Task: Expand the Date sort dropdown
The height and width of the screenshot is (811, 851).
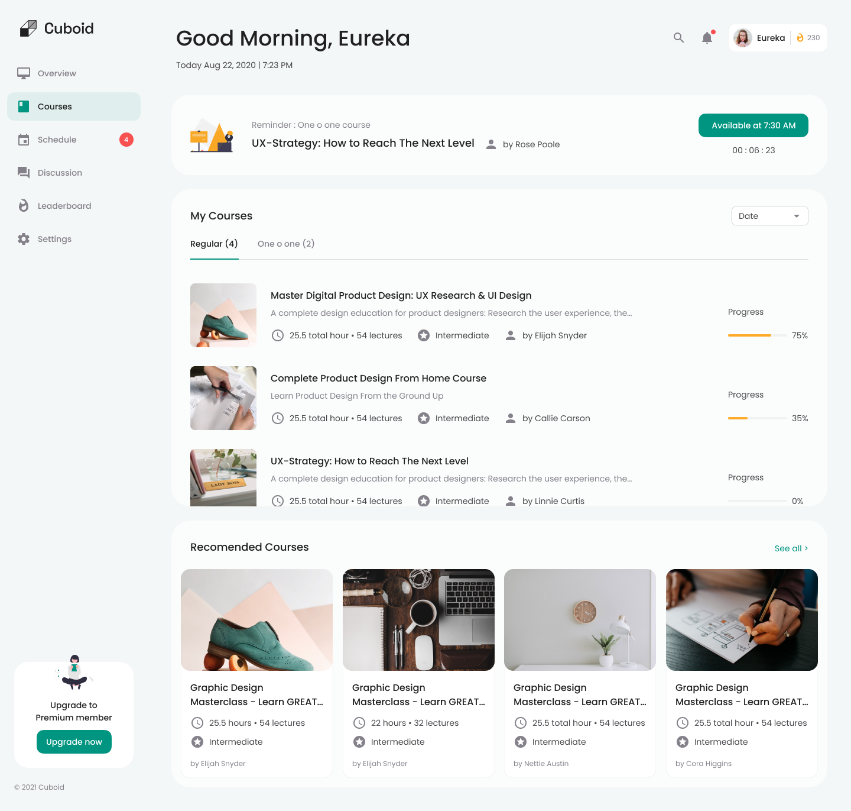Action: point(769,216)
